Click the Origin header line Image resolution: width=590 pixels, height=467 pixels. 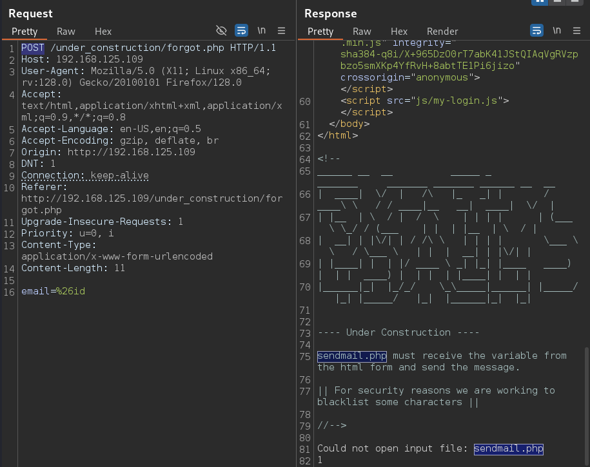108,152
